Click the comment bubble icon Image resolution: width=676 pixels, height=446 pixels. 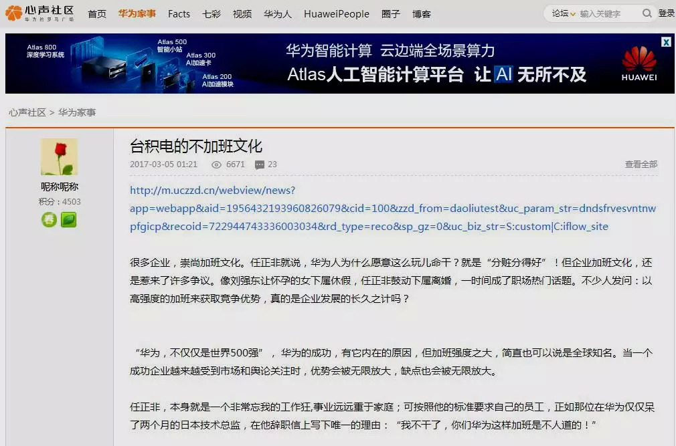click(x=260, y=164)
